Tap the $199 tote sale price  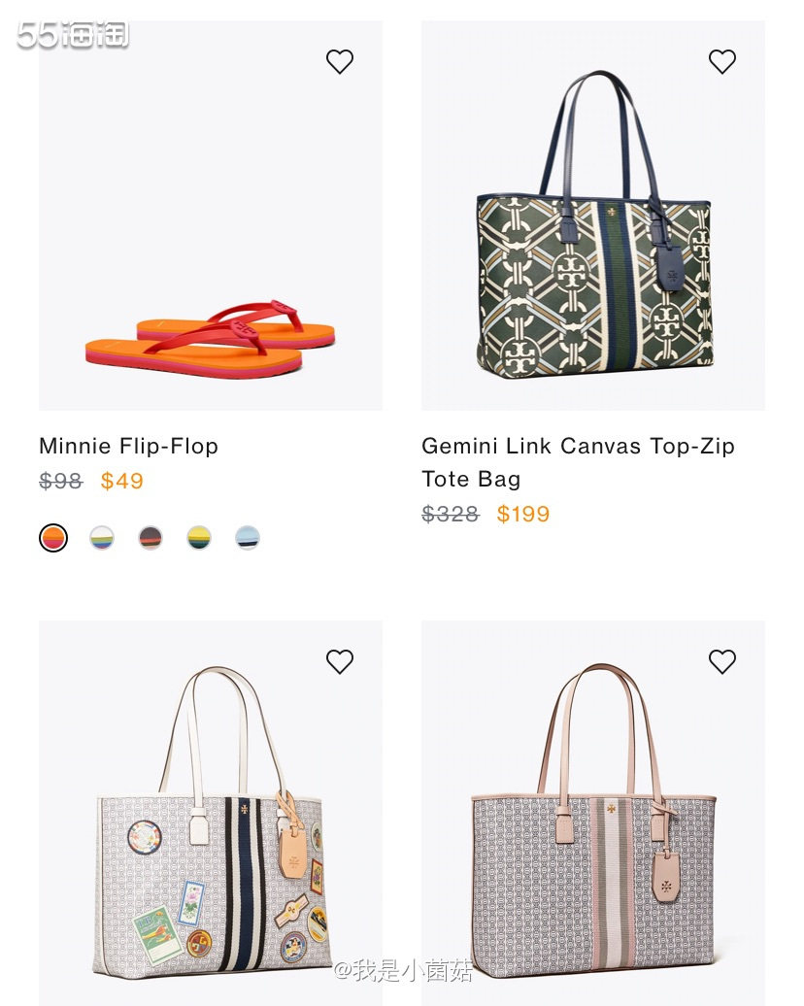(x=523, y=514)
